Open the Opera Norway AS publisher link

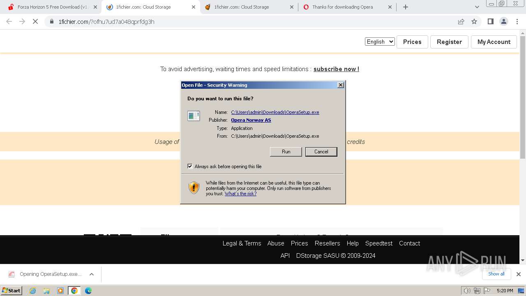click(251, 120)
